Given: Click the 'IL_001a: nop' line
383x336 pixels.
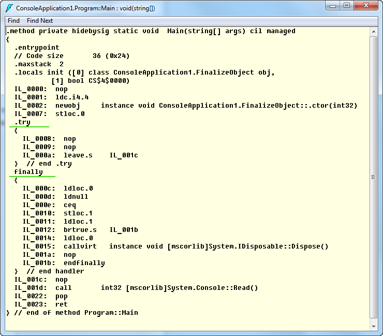Looking at the screenshot, I should (x=49, y=255).
